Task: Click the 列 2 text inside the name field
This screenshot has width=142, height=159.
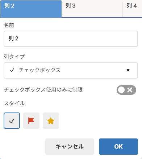Action: tap(13, 39)
